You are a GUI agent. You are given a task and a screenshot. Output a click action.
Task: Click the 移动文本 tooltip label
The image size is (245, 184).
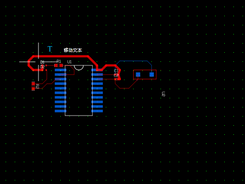pos(73,50)
